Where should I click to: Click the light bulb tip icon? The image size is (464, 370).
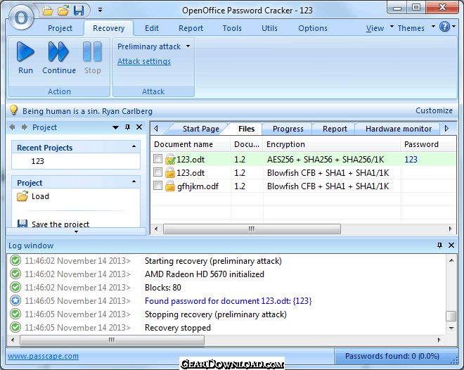pyautogui.click(x=13, y=110)
